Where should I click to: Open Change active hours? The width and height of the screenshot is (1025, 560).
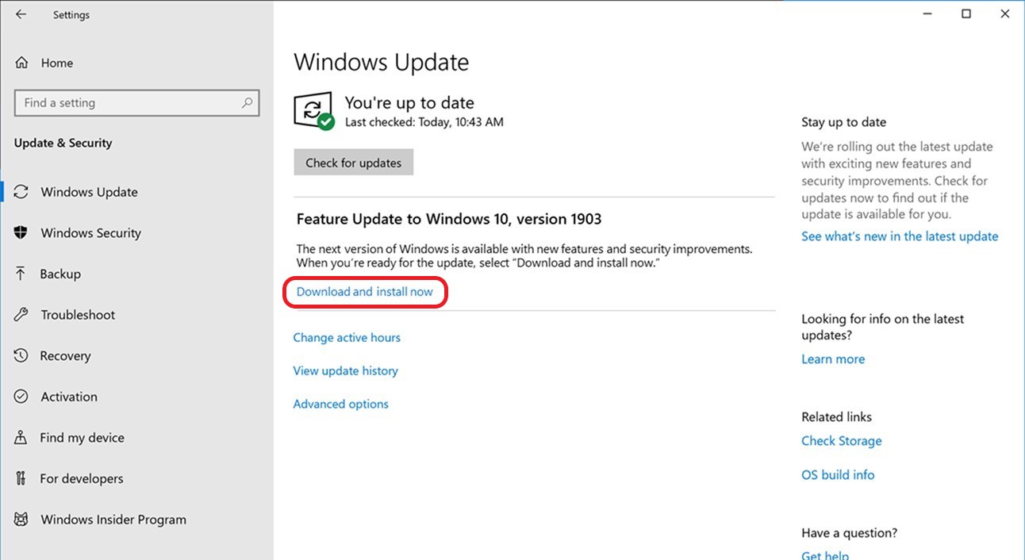(x=347, y=338)
